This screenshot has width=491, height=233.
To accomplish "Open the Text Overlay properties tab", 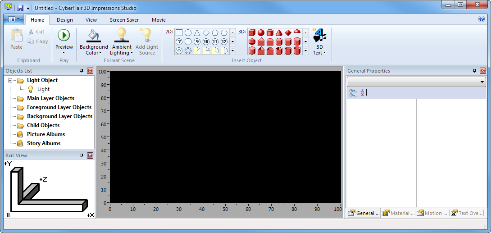I will (x=467, y=213).
